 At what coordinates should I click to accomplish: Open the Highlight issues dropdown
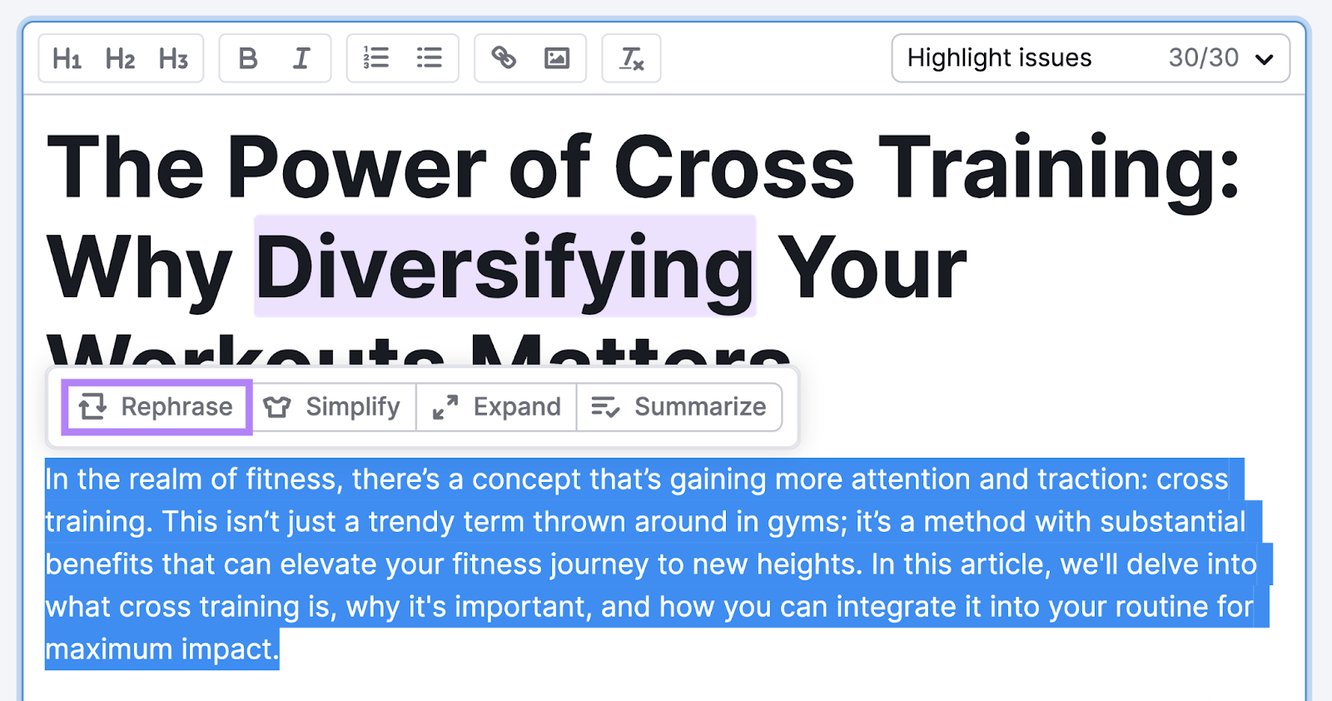coord(1091,58)
